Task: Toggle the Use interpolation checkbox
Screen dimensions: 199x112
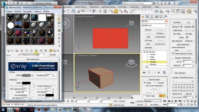Action: tap(30, 95)
